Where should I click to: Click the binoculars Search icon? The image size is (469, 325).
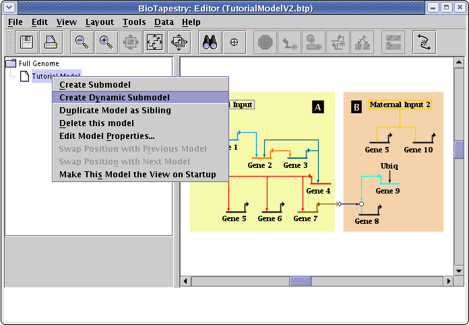point(208,42)
